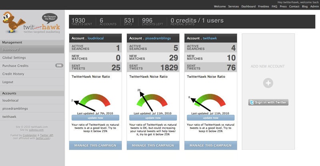Image resolution: width=320 pixels, height=166 pixels.
Task: Open Global Settings in sidebar
Action: coord(32,57)
